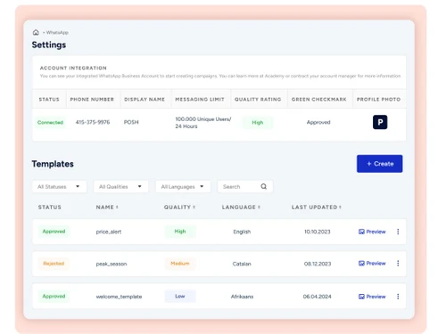The width and height of the screenshot is (446, 334).
Task: Click the 10.10.2023 last updated date
Action: tap(317, 232)
